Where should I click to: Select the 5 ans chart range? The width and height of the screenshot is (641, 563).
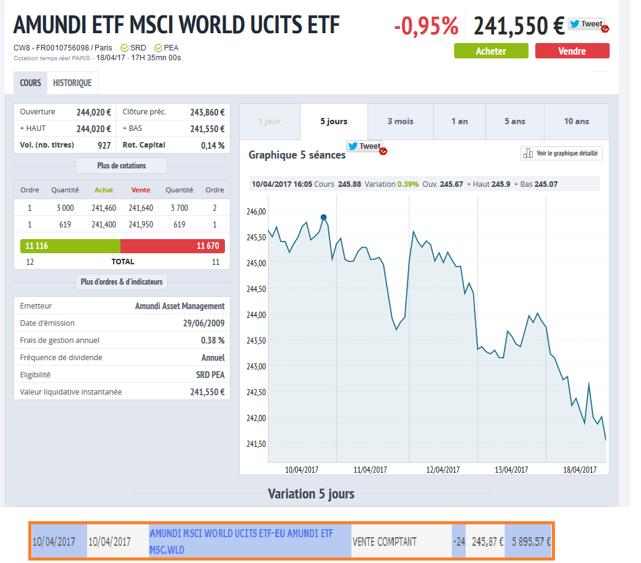pyautogui.click(x=514, y=121)
